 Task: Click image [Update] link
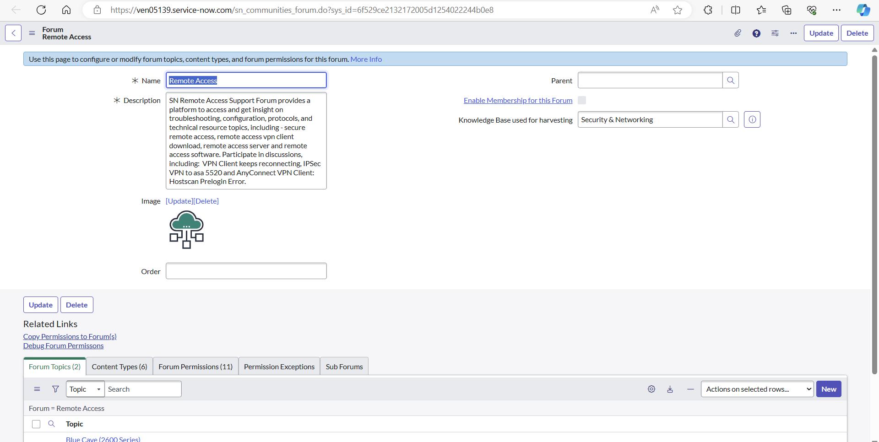[179, 201]
